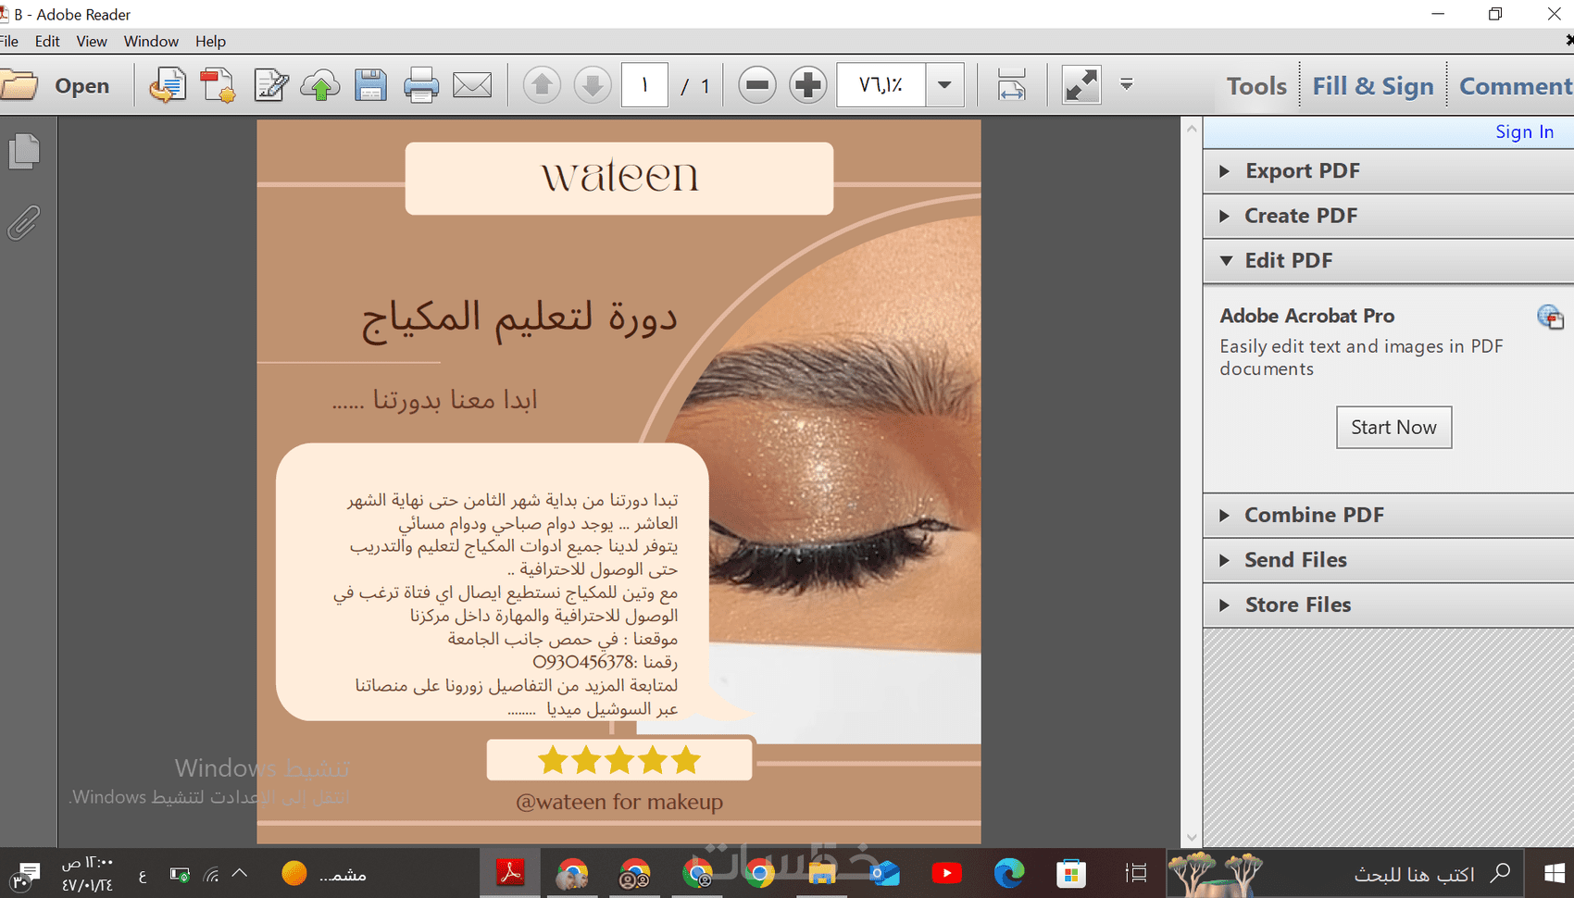The height and width of the screenshot is (898, 1574).
Task: Print the document using the printer icon
Action: pyautogui.click(x=421, y=86)
